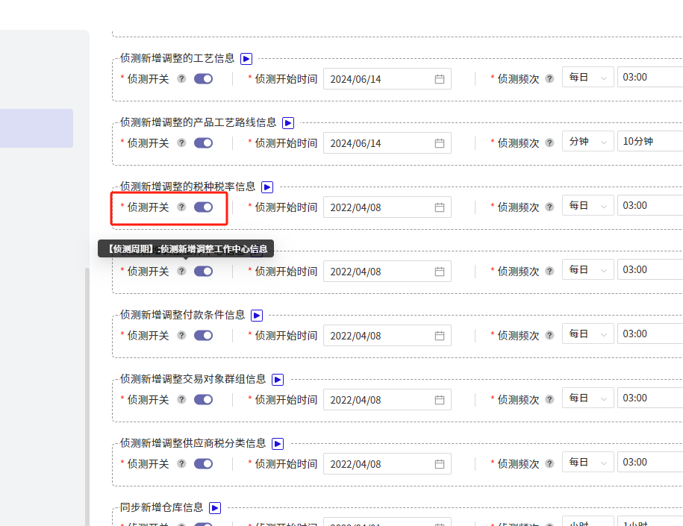Screen dimensions: 683x526
Task: Click 侦测频次 help icon in 工作中心信息 section
Action: (549, 272)
